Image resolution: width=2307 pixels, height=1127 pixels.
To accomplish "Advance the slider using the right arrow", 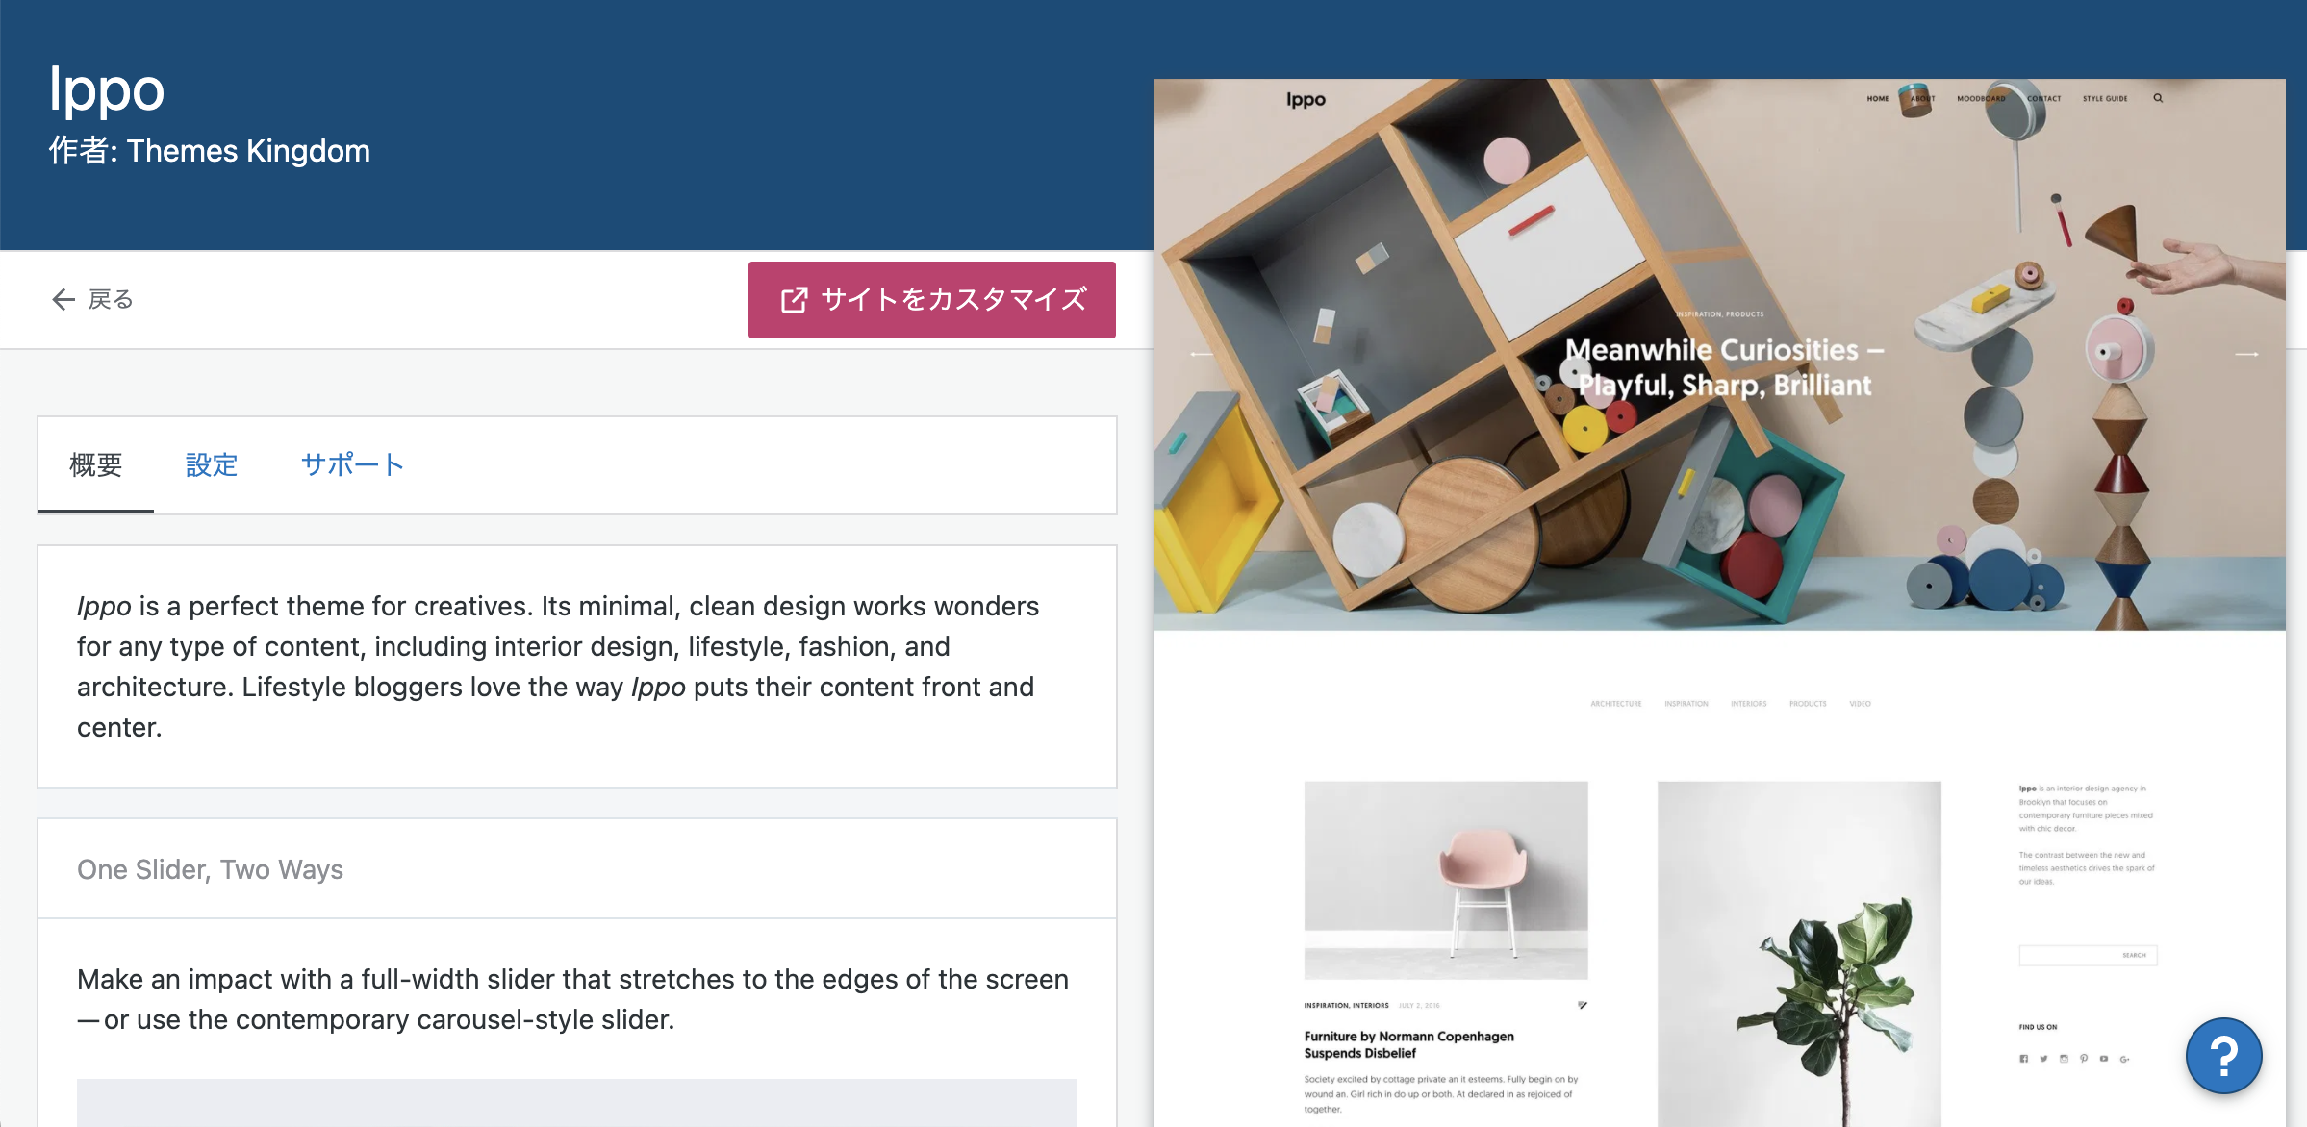I will [x=2245, y=353].
